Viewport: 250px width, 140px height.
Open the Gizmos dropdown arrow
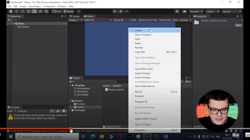coord(190,20)
